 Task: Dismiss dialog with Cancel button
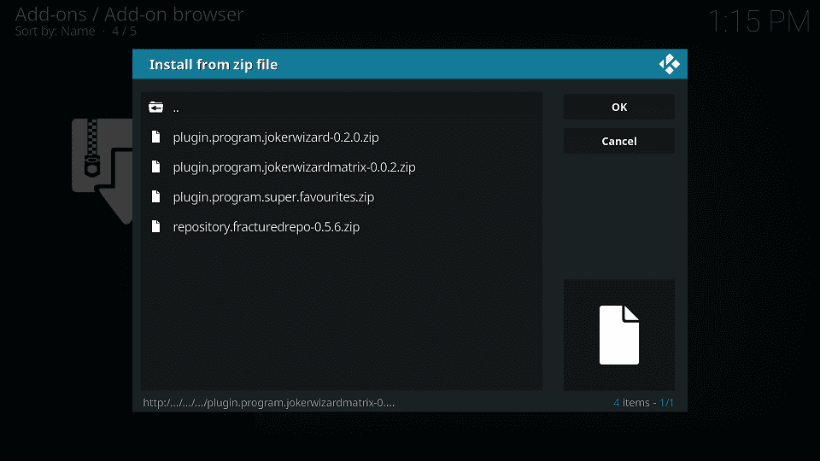[x=619, y=141]
